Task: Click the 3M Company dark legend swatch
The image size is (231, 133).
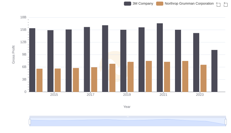Action: [127, 3]
